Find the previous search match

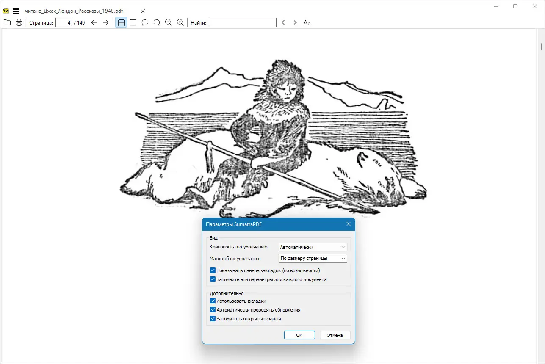tap(284, 23)
